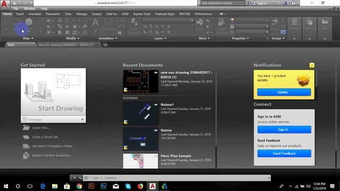Click the Scale tool in Modify panel

click(x=67, y=32)
